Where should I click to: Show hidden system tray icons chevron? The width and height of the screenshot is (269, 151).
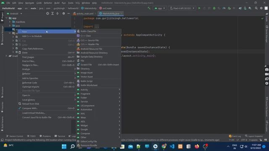point(228,146)
